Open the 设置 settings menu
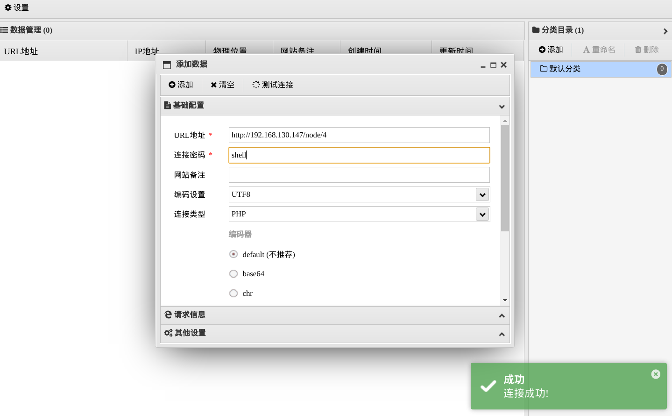Screen dimensions: 672x416 click(16, 7)
